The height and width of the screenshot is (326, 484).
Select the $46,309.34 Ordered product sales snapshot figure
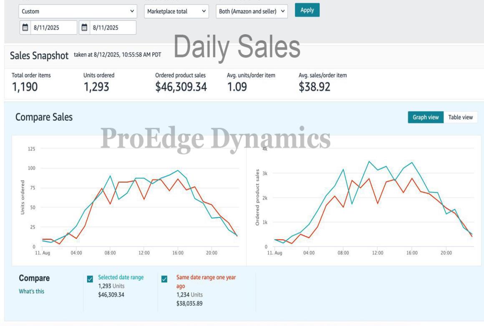[x=181, y=87]
